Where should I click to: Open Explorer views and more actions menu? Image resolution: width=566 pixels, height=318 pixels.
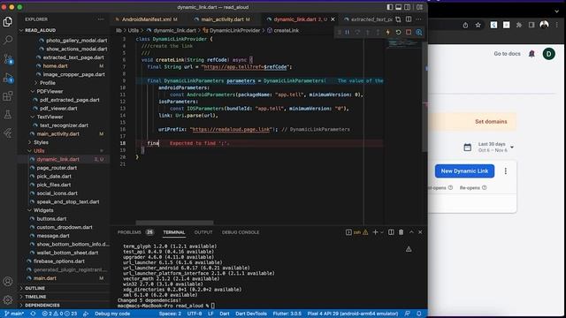101,19
